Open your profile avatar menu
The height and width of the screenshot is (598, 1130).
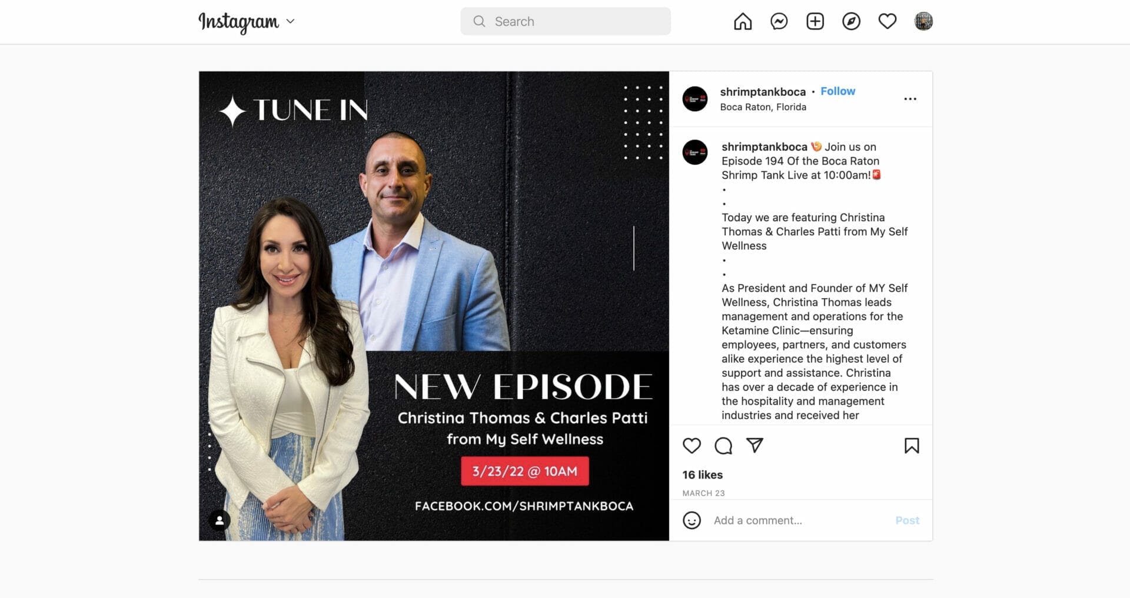tap(923, 22)
